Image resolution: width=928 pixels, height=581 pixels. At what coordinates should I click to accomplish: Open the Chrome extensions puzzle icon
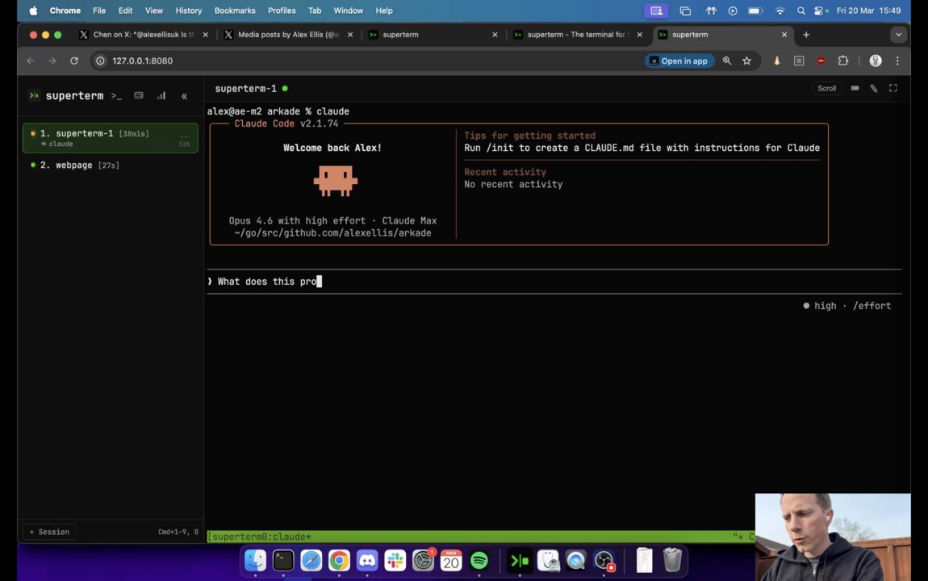point(842,61)
